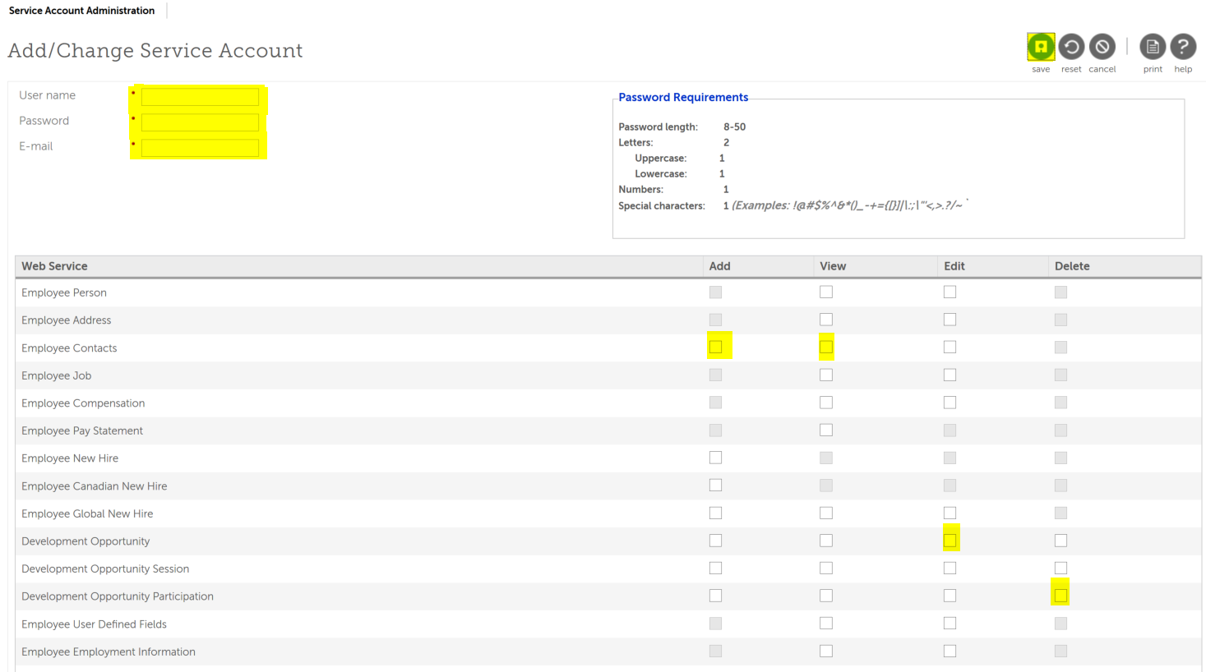Click the Web Service column header
The height and width of the screenshot is (672, 1206).
tap(54, 266)
